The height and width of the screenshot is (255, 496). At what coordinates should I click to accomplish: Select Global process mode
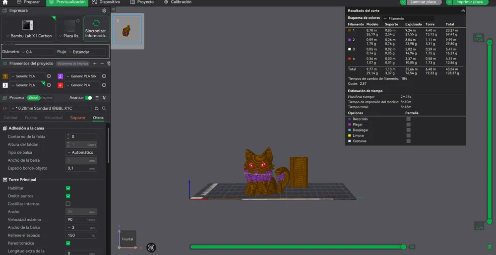34,98
